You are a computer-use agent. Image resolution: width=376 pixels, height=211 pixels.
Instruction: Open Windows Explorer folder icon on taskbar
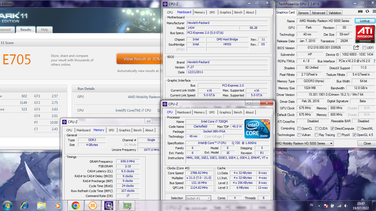pyautogui.click(x=42, y=206)
